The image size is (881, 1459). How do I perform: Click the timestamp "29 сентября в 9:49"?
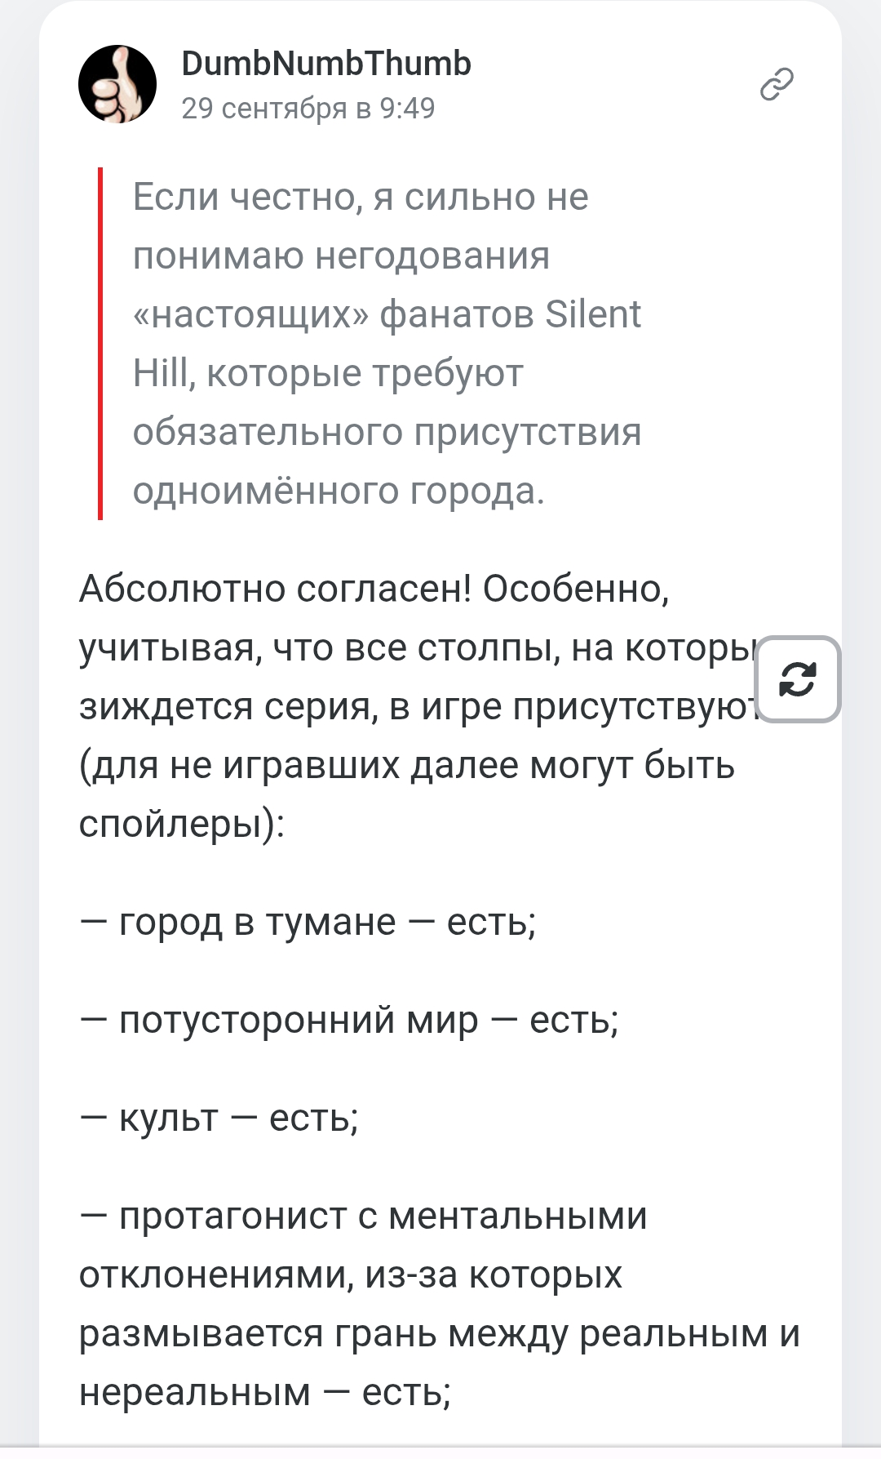308,108
